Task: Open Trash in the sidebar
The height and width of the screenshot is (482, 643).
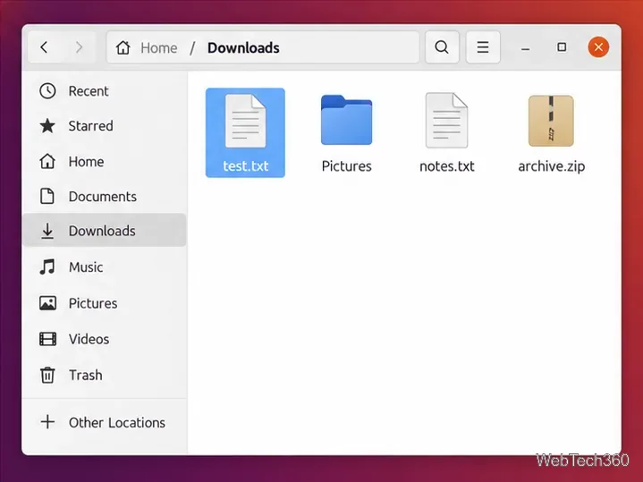Action: coord(105,375)
